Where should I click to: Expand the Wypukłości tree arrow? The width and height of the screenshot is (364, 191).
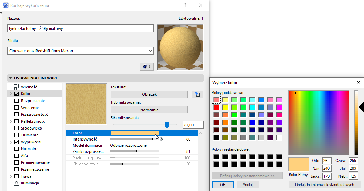pos(11,142)
